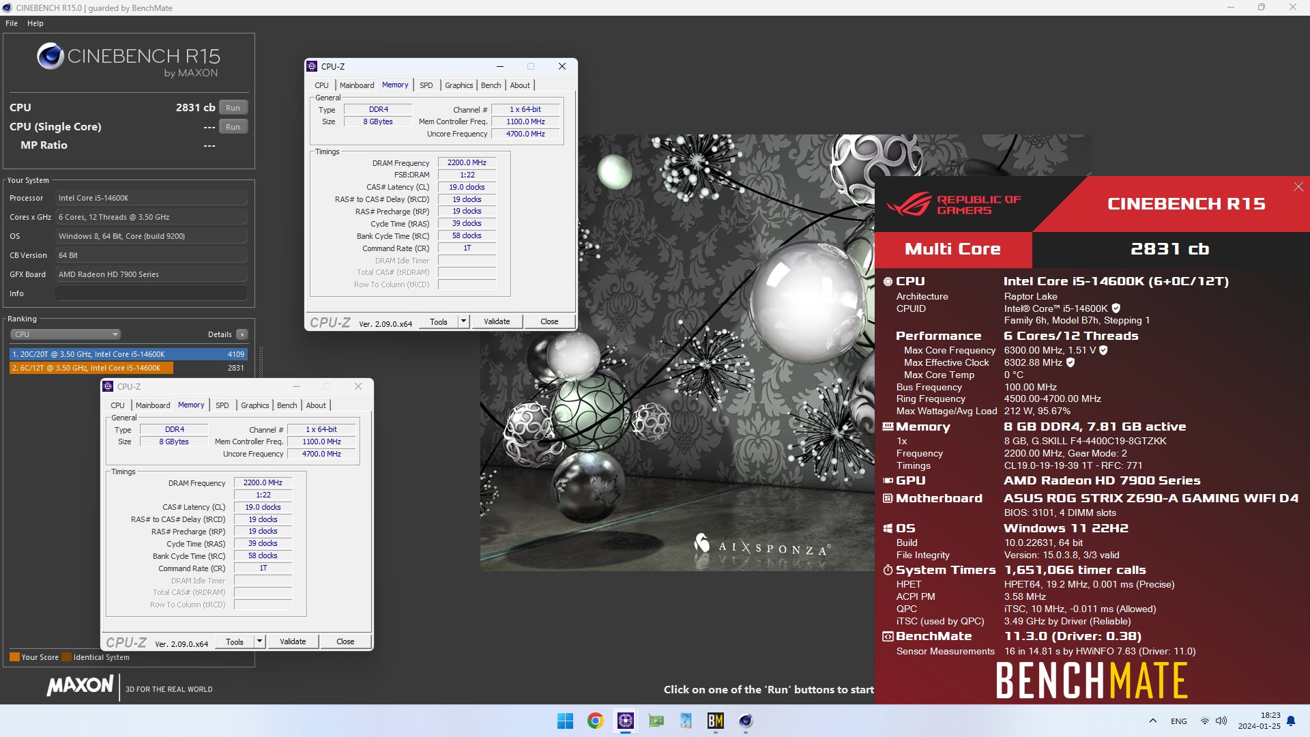Click Close button in upper CPU-Z window

(x=549, y=321)
